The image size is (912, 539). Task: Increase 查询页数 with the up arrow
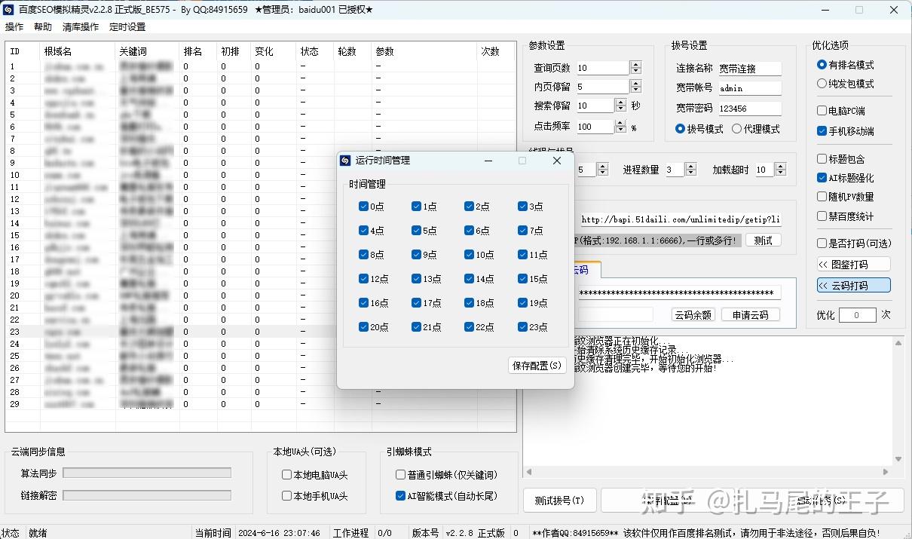(x=636, y=65)
